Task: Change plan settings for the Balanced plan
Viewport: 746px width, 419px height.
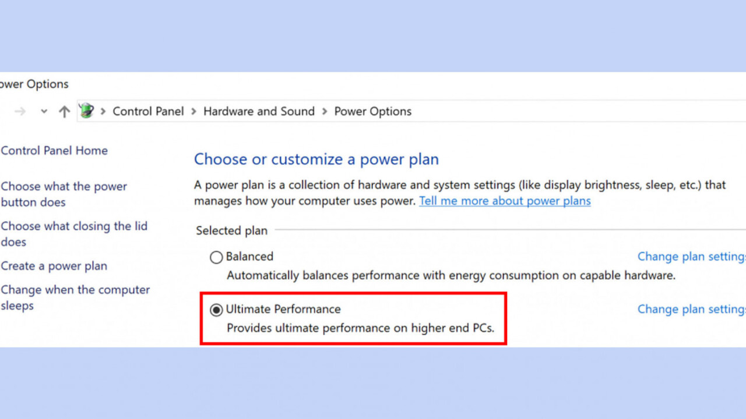Action: click(691, 257)
